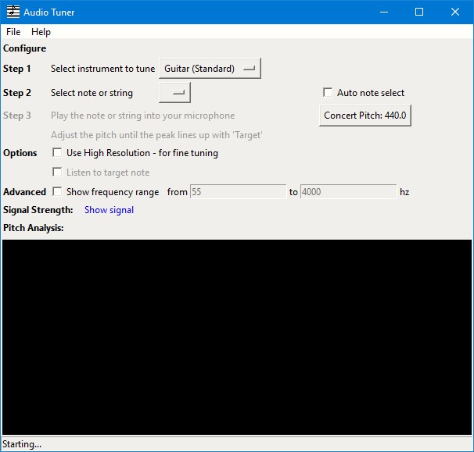
Task: Enable Use High Resolution checkbox
Action: point(57,152)
